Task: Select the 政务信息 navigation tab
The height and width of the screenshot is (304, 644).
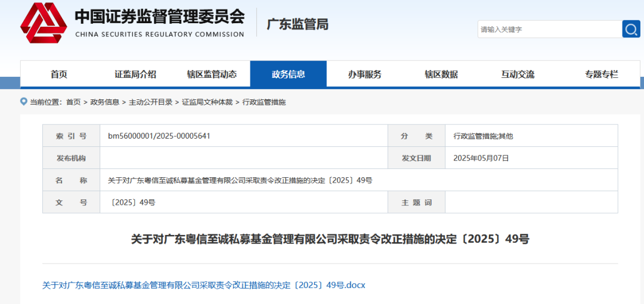Action: 288,74
